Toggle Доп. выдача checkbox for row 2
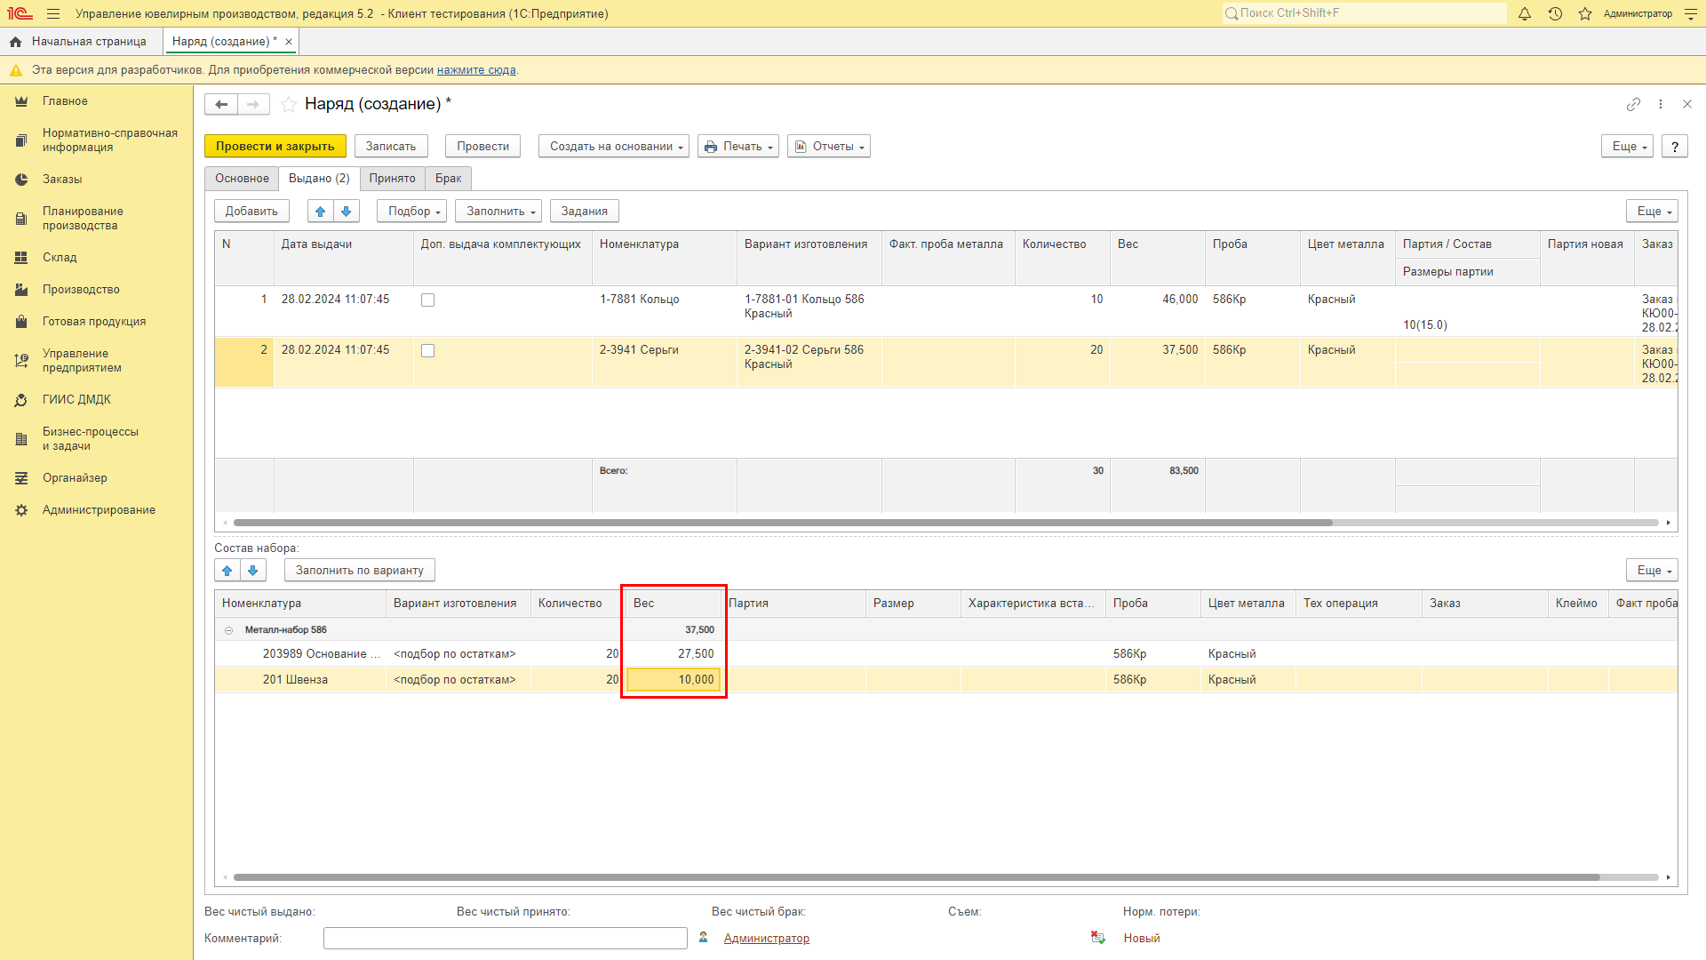 (x=428, y=351)
